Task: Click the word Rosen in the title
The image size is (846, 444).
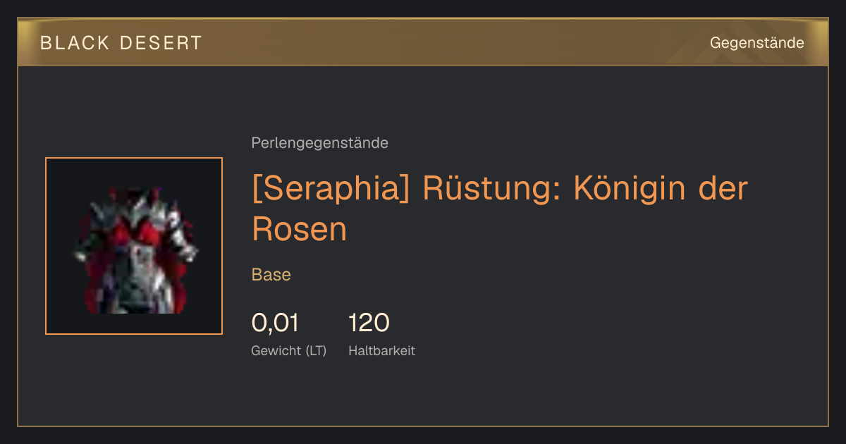Action: pyautogui.click(x=300, y=229)
